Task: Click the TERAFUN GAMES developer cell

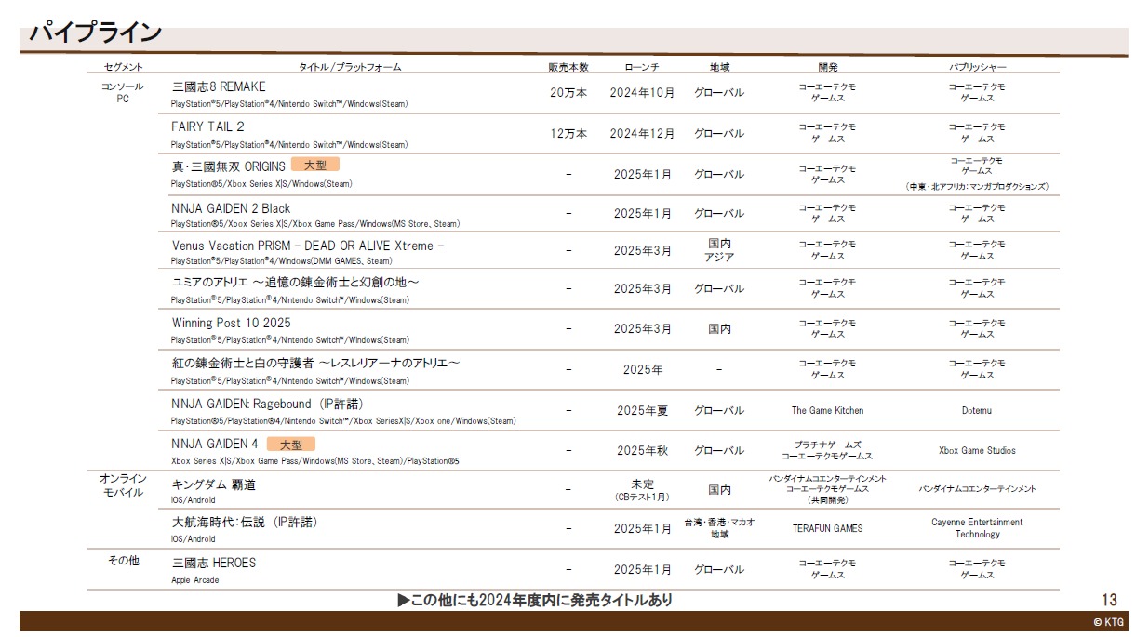Action: tap(827, 528)
